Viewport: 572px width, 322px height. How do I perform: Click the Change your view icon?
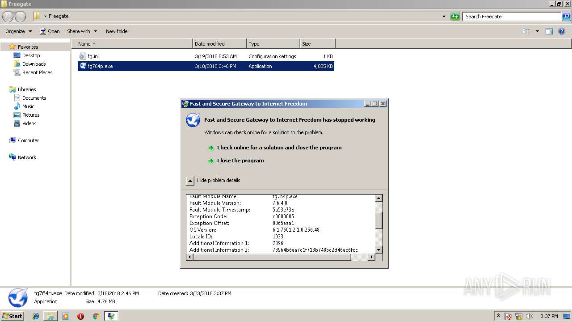coord(526,31)
